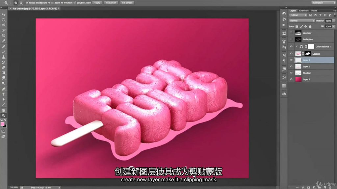Choose the Crop tool
This screenshot has width=337, height=189.
click(4, 36)
